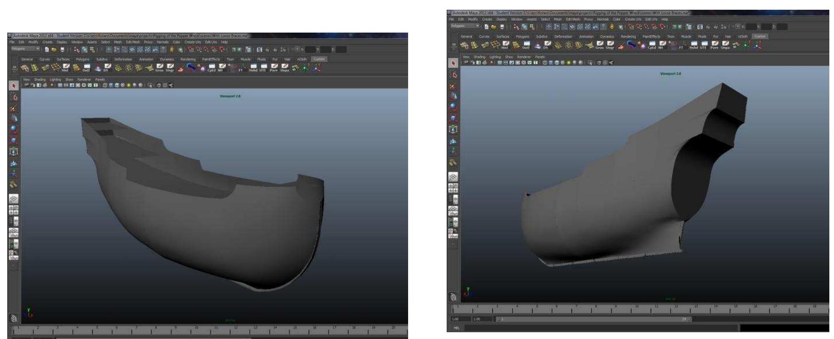
Task: Switch to Four View layout in right window
Action: [x=453, y=188]
